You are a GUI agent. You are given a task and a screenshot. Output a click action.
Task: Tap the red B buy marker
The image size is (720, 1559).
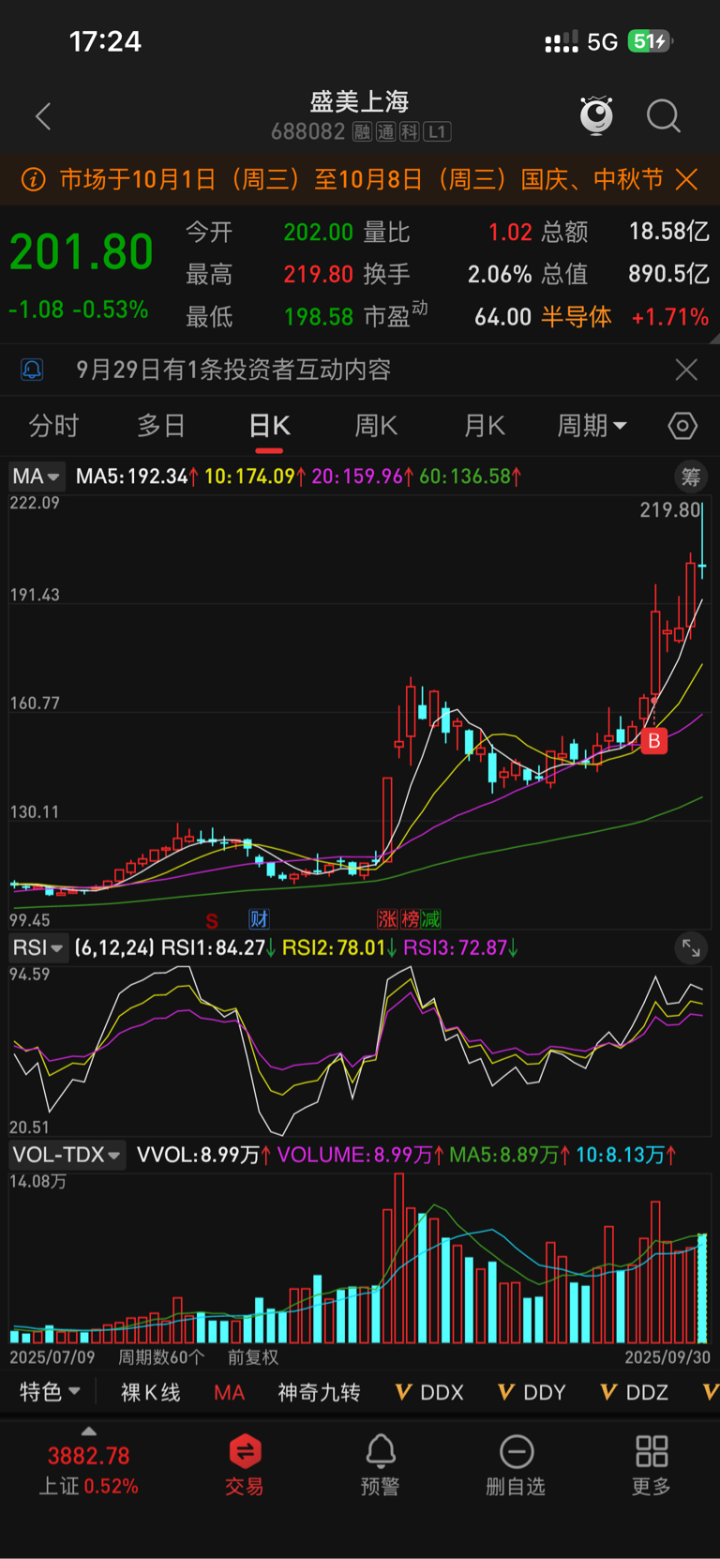[x=654, y=741]
